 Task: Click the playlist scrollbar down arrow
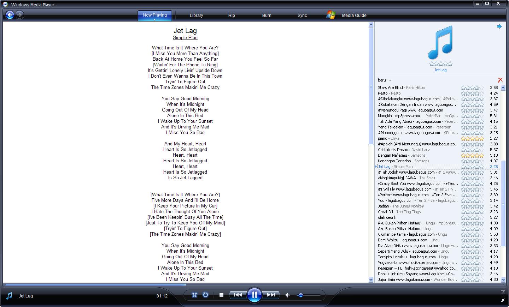[503, 279]
